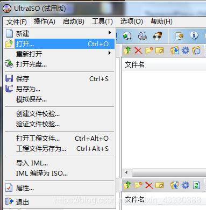Click upper pane go-up folder icon
Image resolution: width=206 pixels, height=210 pixels.
(x=127, y=50)
